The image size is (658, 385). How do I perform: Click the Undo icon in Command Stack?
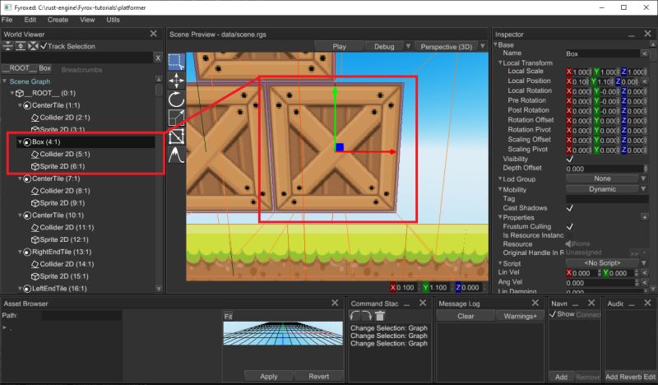(355, 316)
